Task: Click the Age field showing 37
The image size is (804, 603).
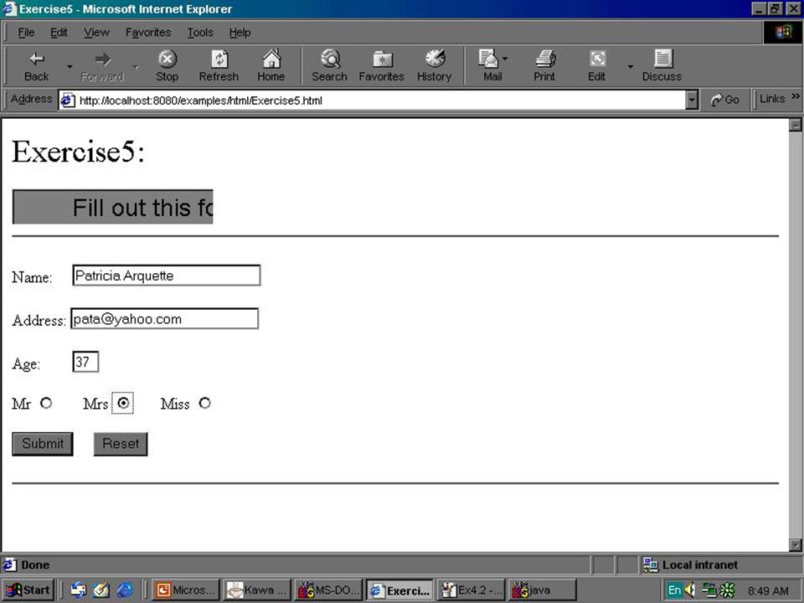Action: pyautogui.click(x=85, y=362)
